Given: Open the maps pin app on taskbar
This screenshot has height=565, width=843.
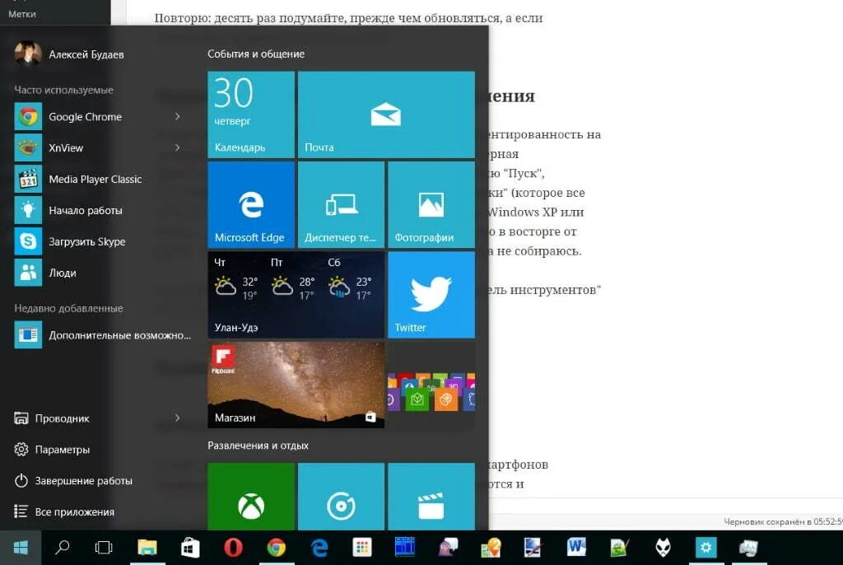Looking at the screenshot, I should [491, 548].
